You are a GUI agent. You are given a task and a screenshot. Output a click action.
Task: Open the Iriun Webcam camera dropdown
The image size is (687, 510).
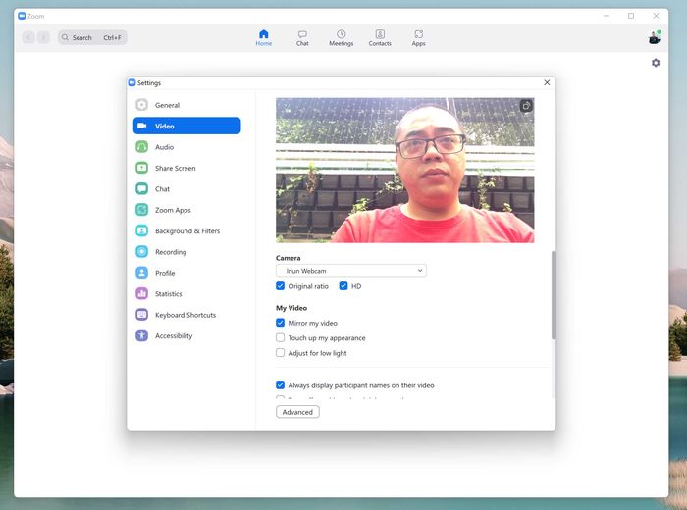351,271
